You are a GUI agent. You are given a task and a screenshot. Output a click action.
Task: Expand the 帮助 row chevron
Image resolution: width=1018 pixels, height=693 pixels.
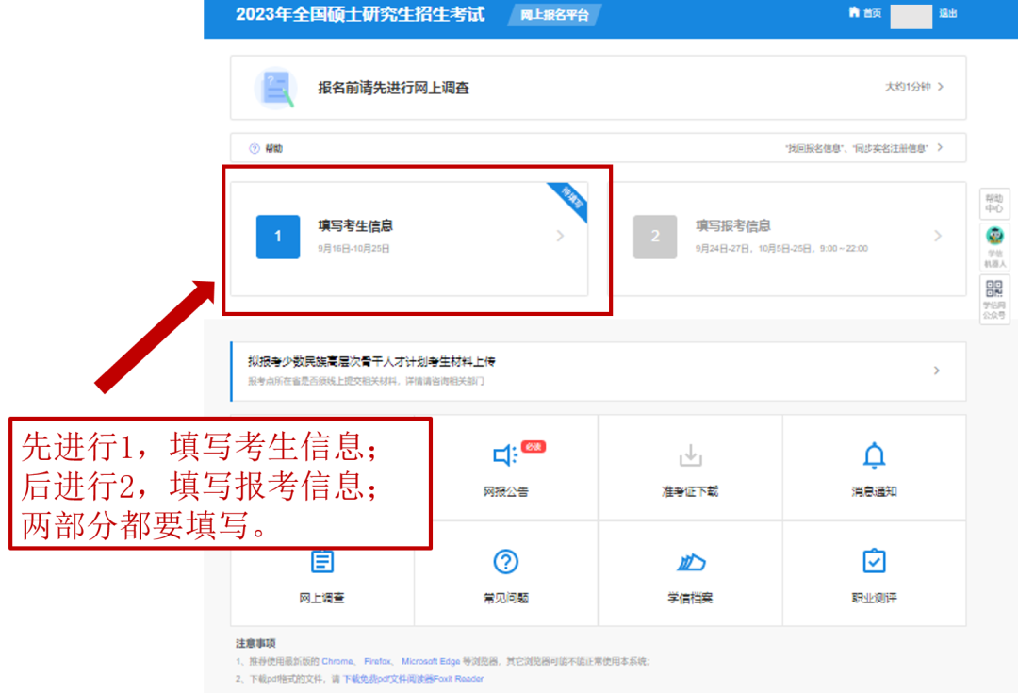tap(940, 148)
